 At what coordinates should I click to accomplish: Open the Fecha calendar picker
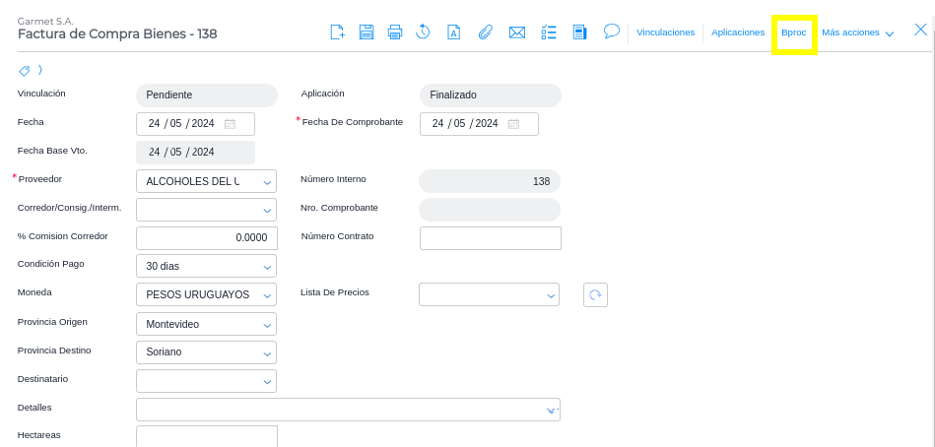pyautogui.click(x=230, y=124)
